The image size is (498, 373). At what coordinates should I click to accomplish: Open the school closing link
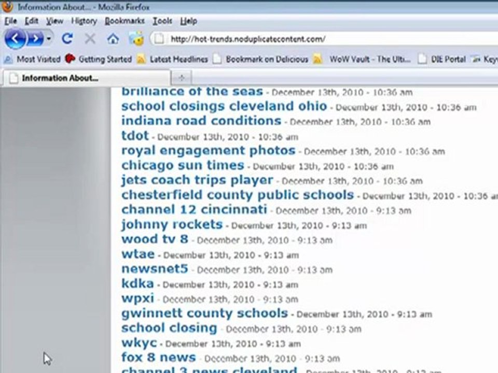point(169,328)
